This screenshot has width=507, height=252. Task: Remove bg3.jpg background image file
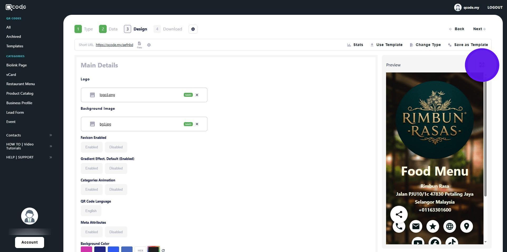point(197,124)
